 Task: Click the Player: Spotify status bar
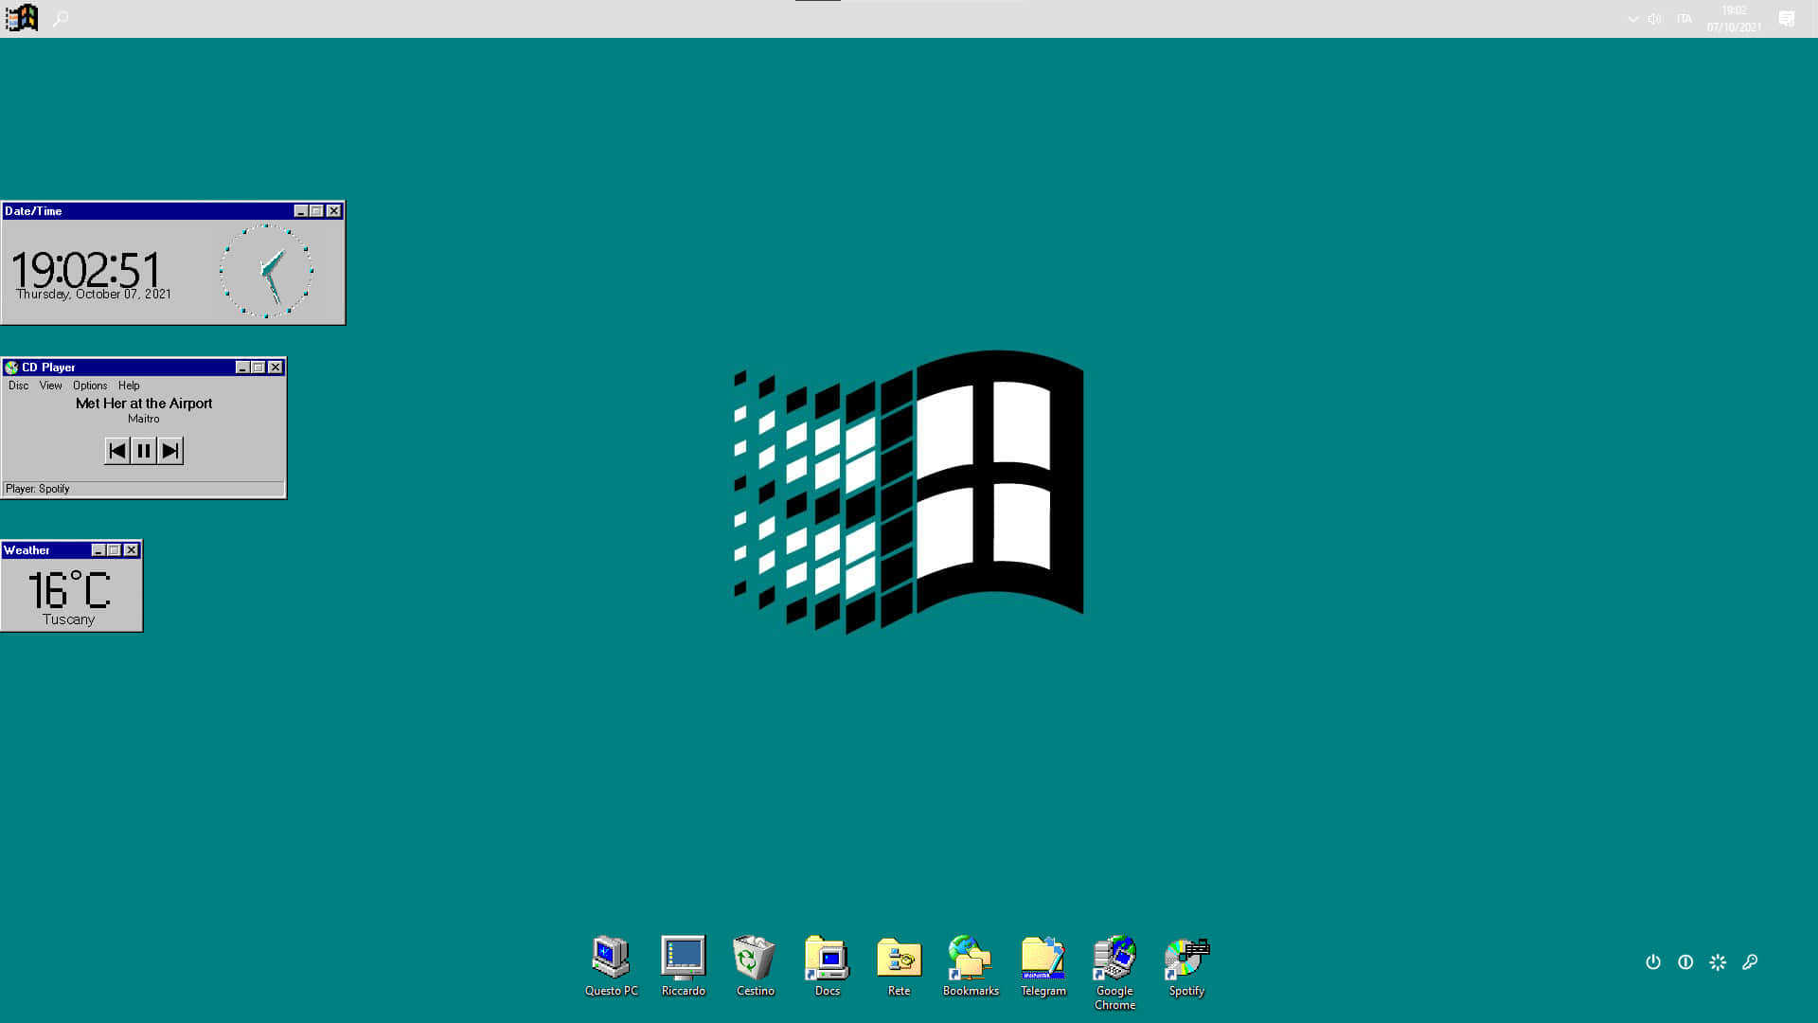pos(144,489)
